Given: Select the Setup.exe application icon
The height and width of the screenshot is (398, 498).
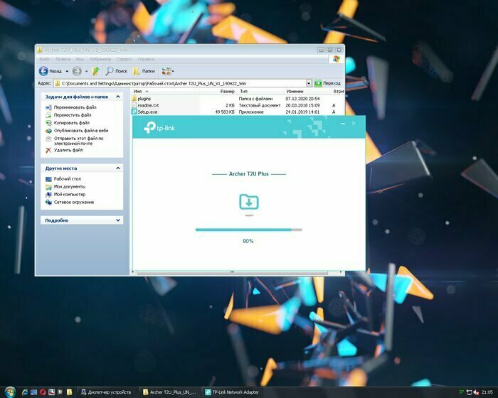Looking at the screenshot, I should [134, 112].
